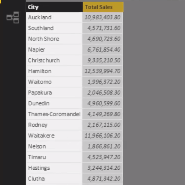Click the Hamilton city cell
The image size is (185, 185).
pyautogui.click(x=54, y=71)
